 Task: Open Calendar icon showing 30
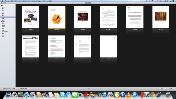[x=45, y=95]
